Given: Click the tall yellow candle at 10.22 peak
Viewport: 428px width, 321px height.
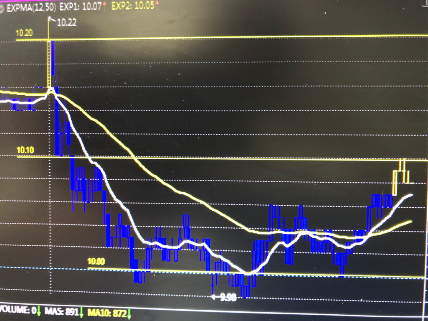Looking at the screenshot, I should [x=49, y=64].
